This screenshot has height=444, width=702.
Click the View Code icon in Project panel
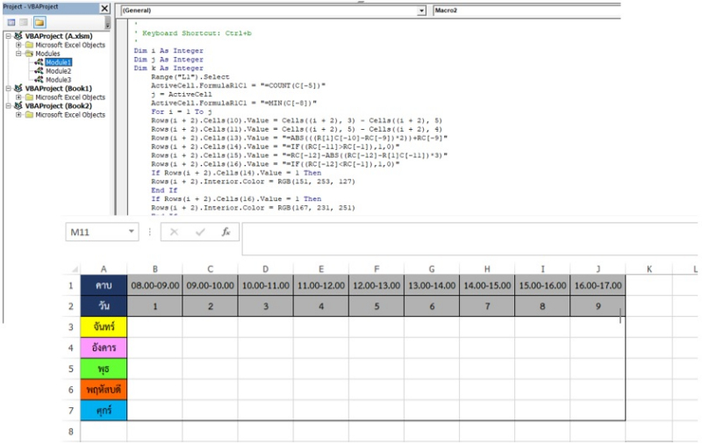[x=11, y=23]
